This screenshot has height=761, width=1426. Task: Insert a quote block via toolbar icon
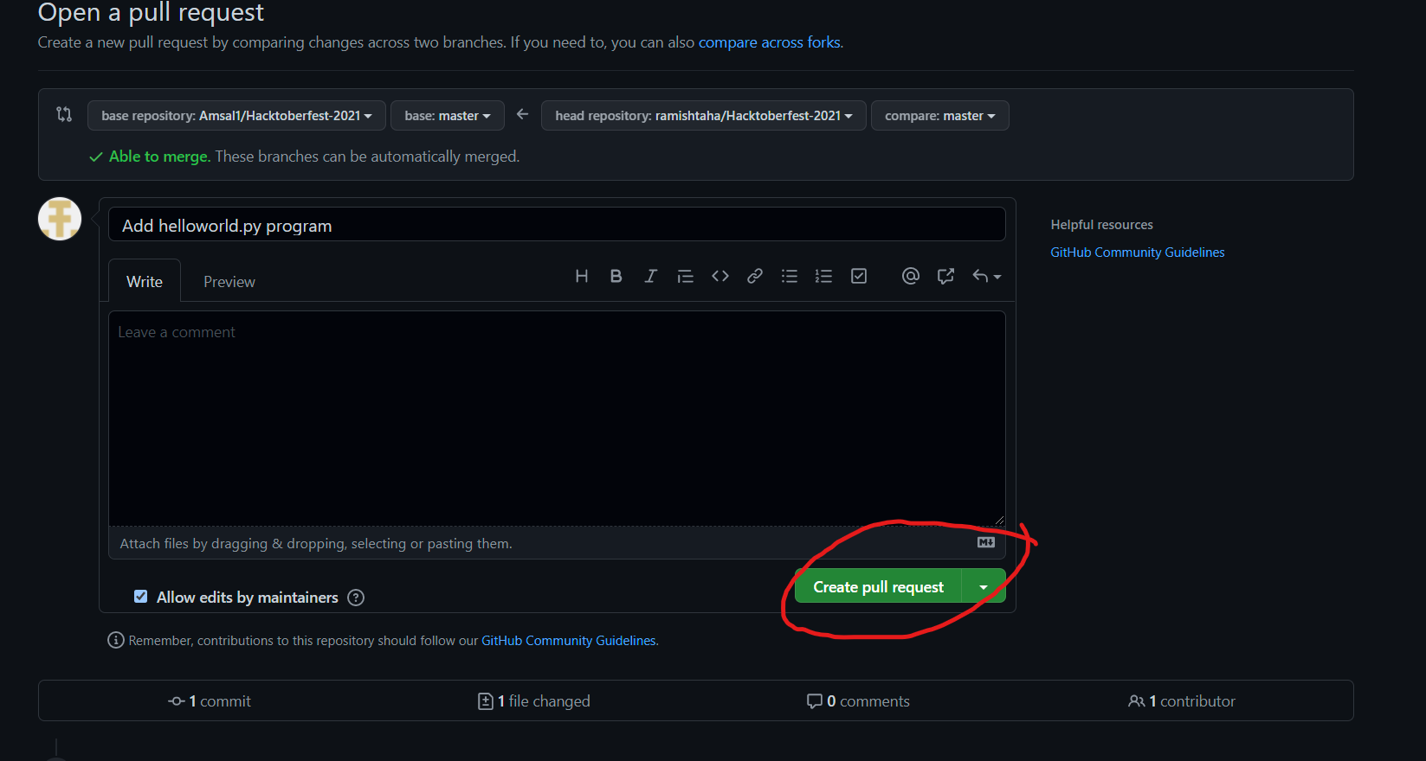click(x=685, y=276)
